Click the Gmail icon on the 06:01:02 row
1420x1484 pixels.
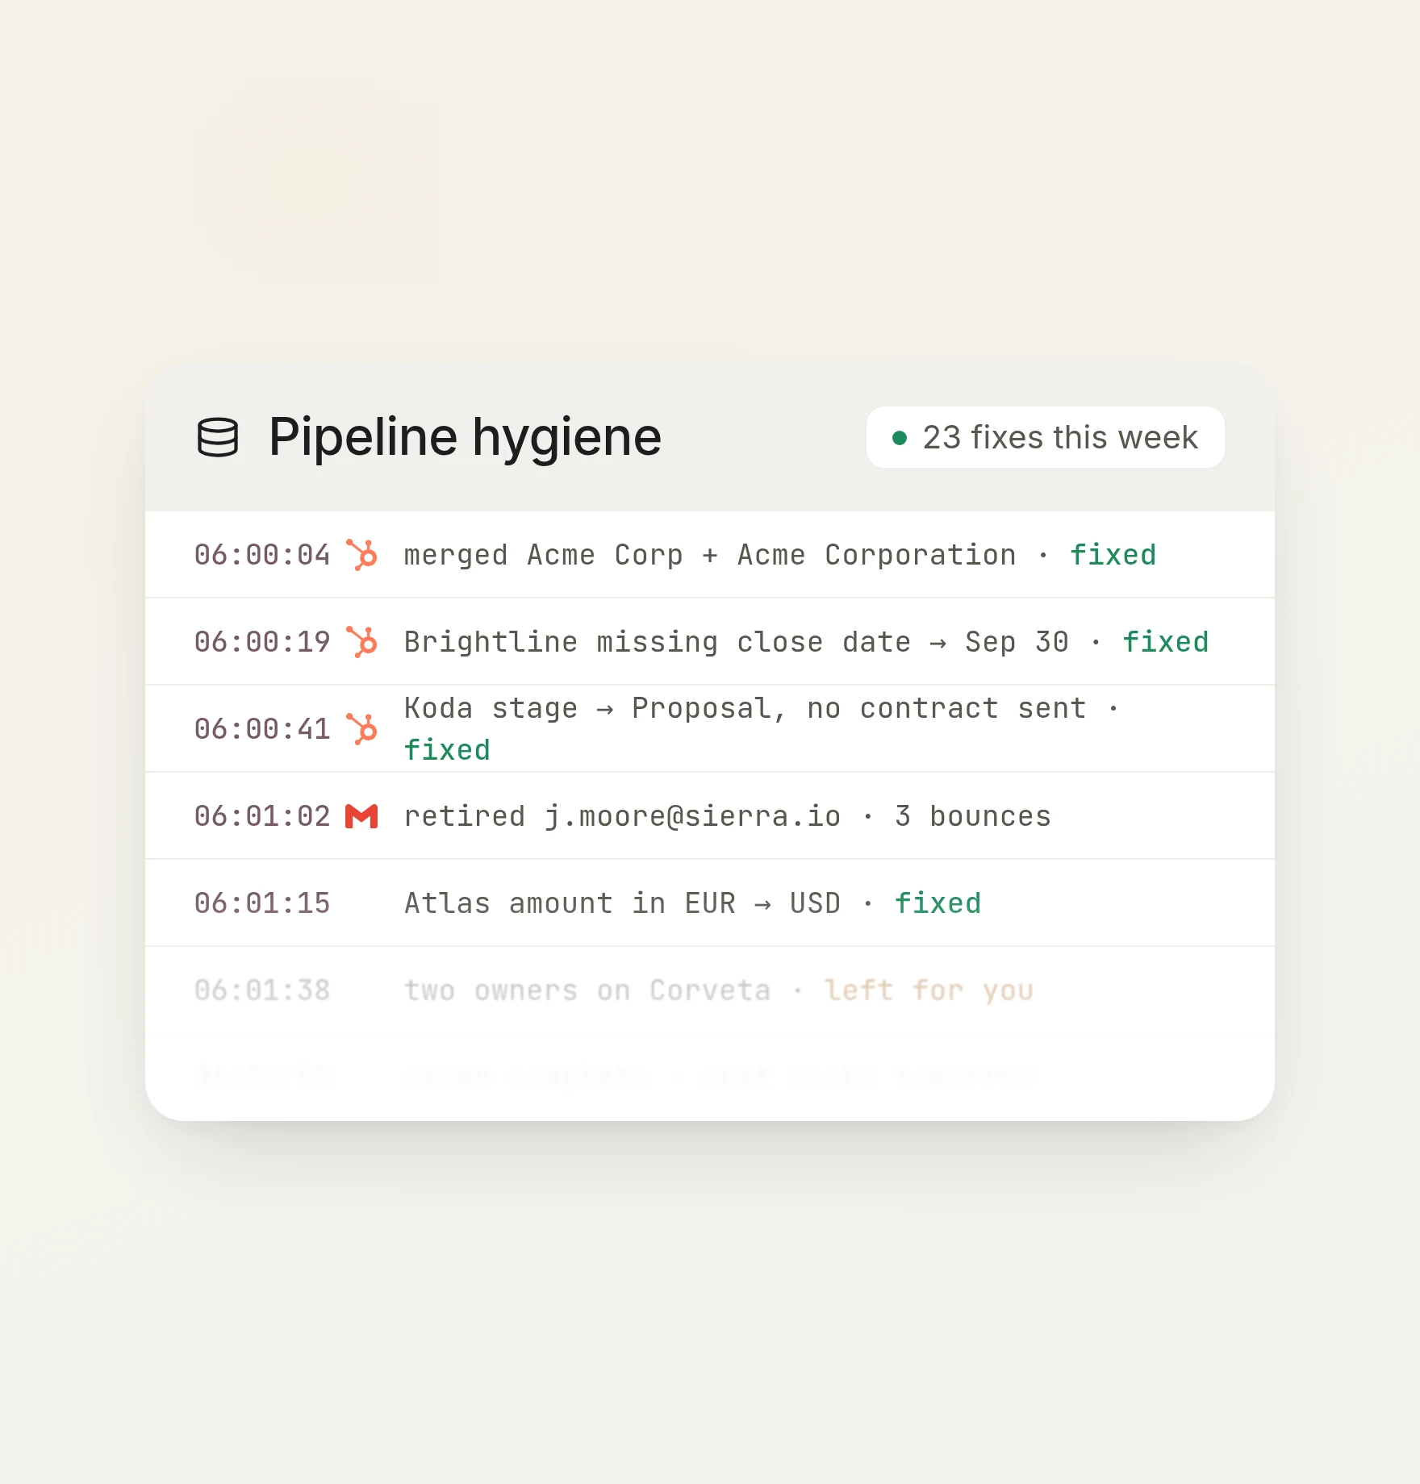(x=361, y=816)
